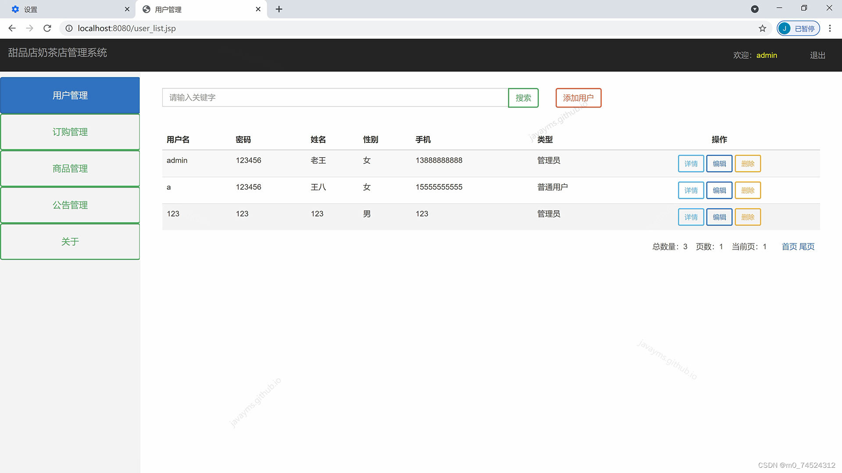This screenshot has height=473, width=842.
Task: Open the 商品管理 section
Action: pyautogui.click(x=70, y=168)
